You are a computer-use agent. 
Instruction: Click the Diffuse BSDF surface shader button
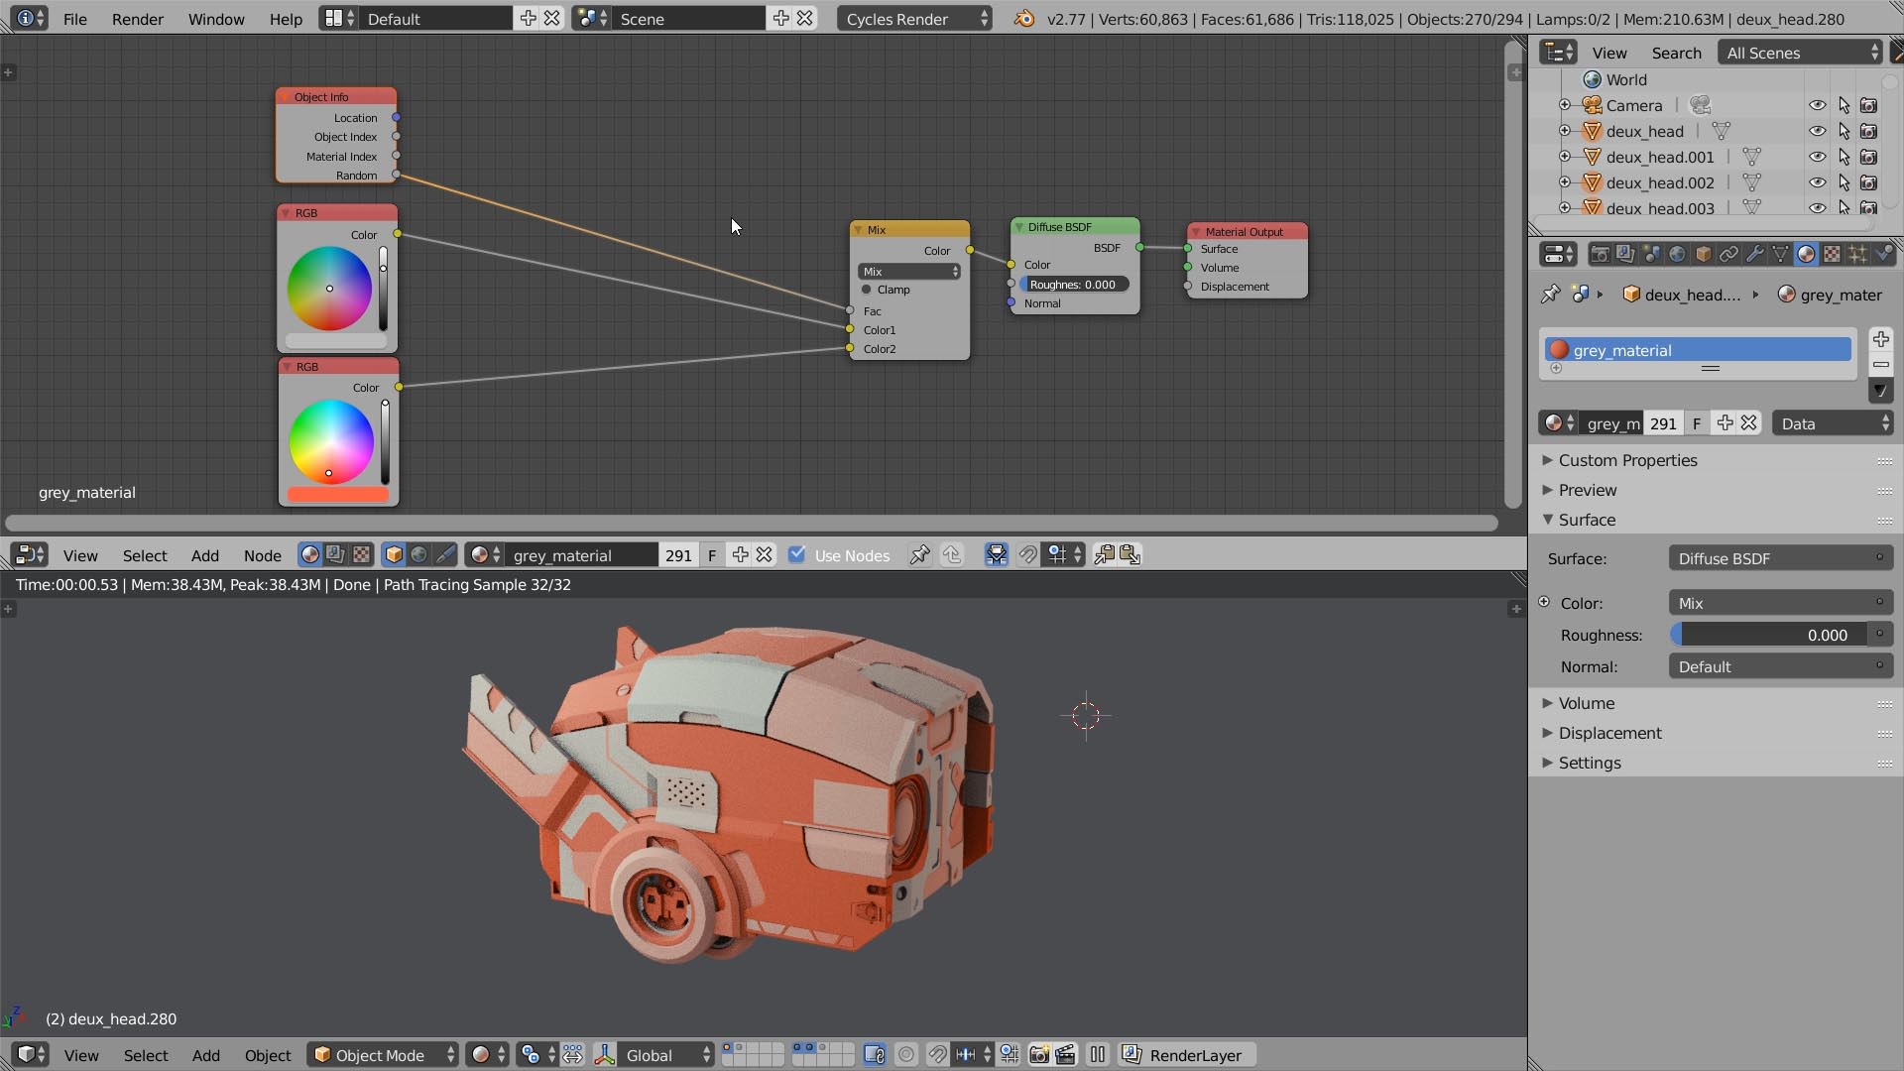tap(1779, 558)
